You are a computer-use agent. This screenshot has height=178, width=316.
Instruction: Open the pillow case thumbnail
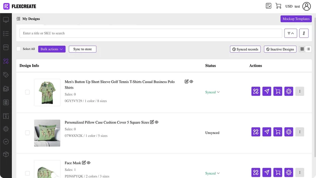[47, 133]
